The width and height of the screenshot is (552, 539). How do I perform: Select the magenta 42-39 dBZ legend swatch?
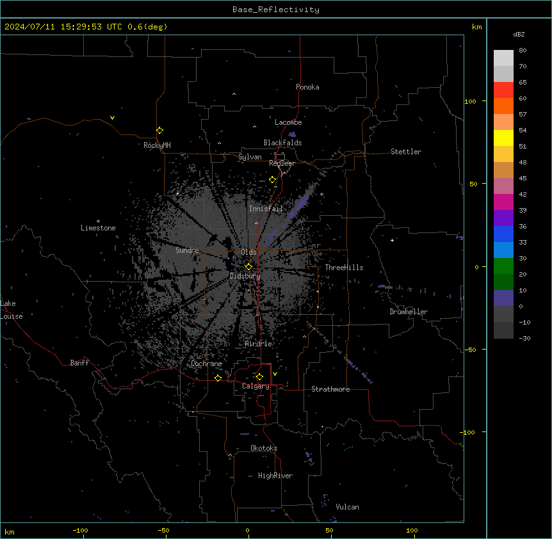(503, 202)
